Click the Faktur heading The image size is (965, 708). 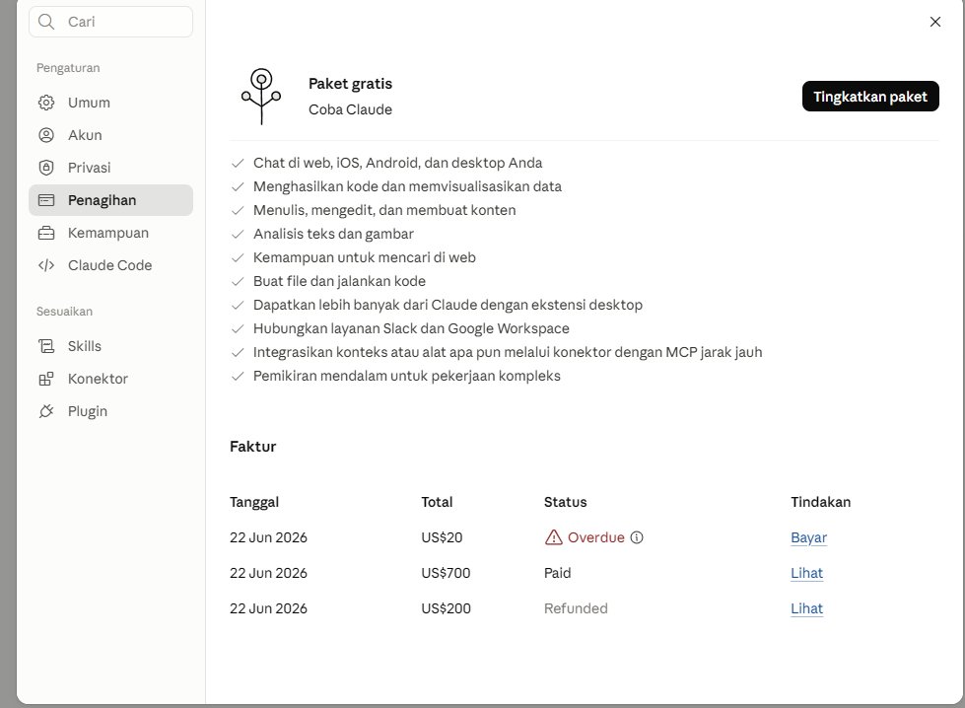coord(253,447)
